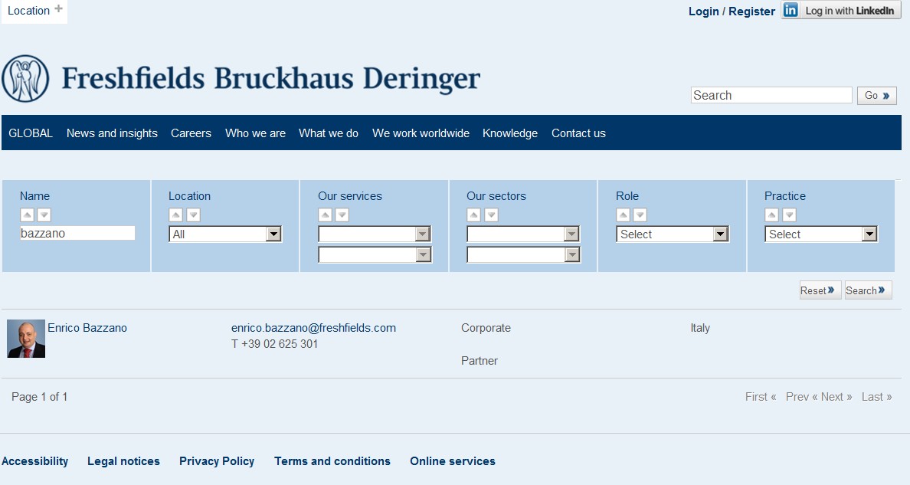Open the Role Select dropdown
This screenshot has width=910, height=485.
672,234
